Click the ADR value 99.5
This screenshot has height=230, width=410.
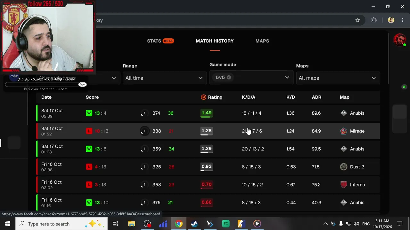click(316, 149)
